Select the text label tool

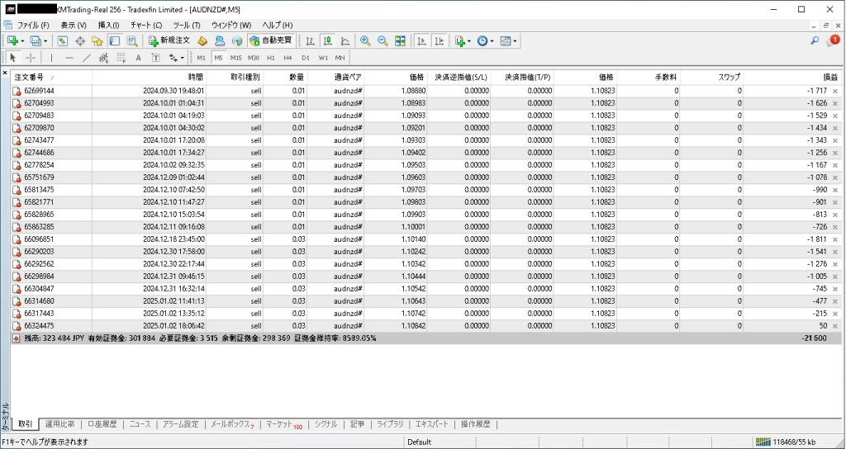pos(138,58)
